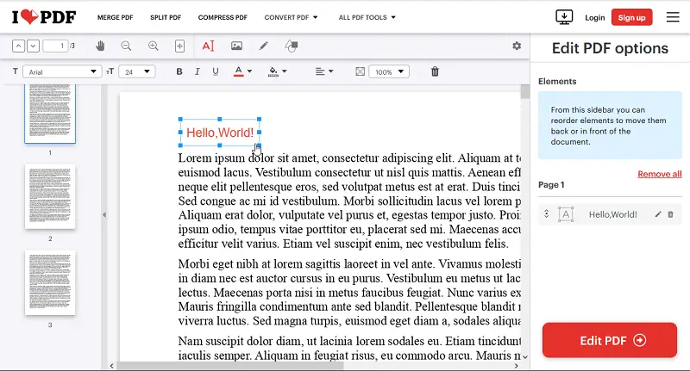Open MERGE PDF tool
690x371 pixels.
point(116,17)
